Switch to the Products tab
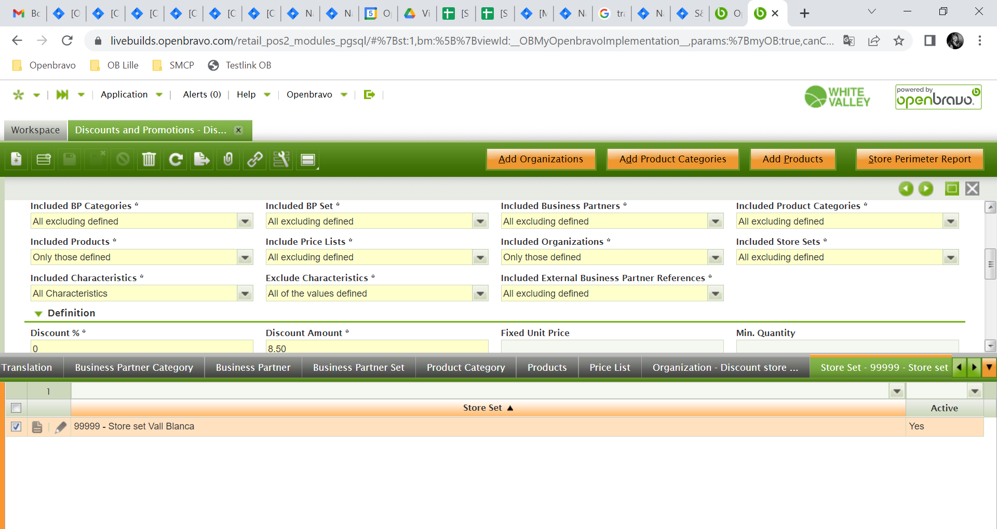The width and height of the screenshot is (997, 529). (547, 368)
